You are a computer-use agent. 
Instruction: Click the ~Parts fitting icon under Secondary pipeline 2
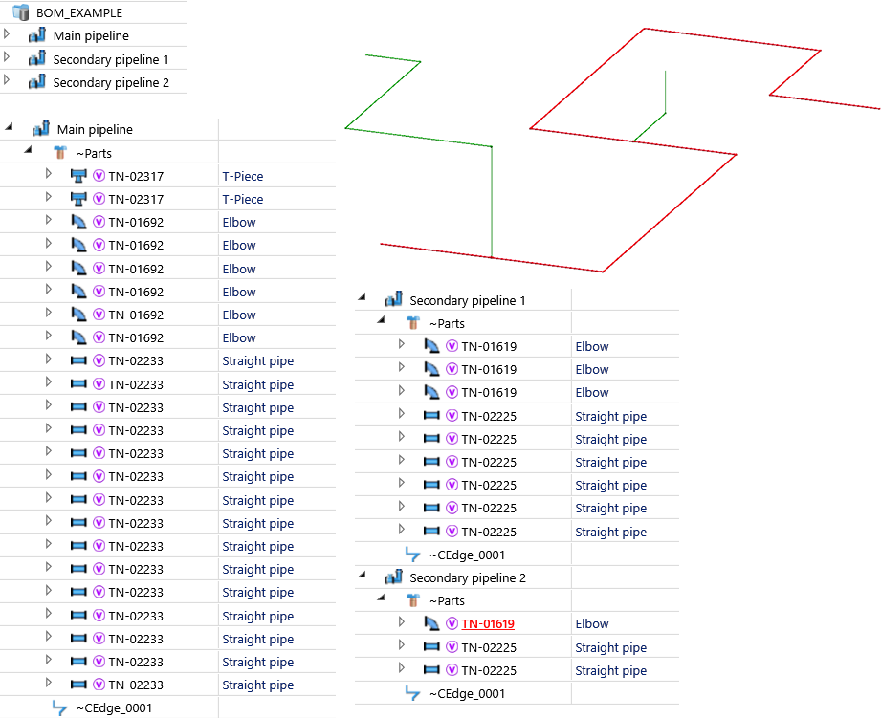coord(413,600)
